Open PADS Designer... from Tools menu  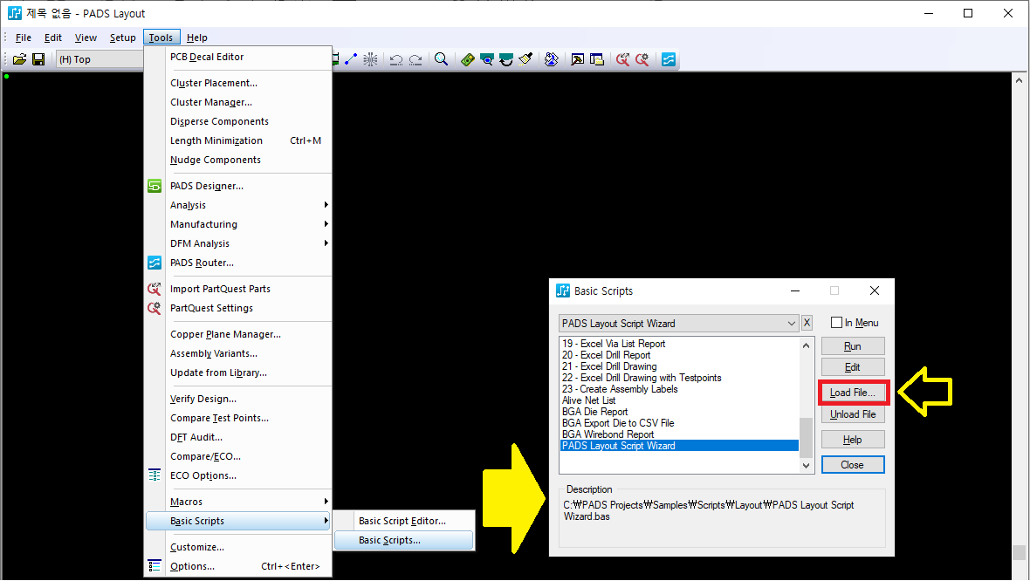click(237, 186)
